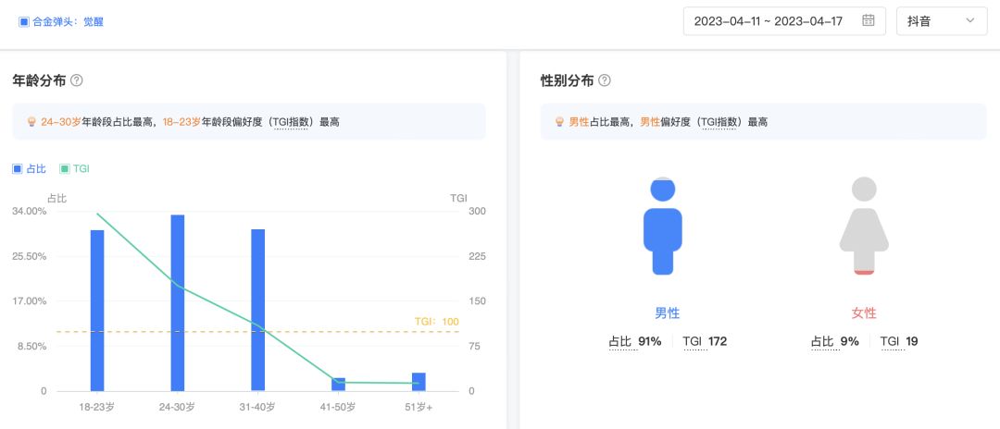Click help icon next to 性别分布
Screen dimensions: 1000x429
coord(605,80)
